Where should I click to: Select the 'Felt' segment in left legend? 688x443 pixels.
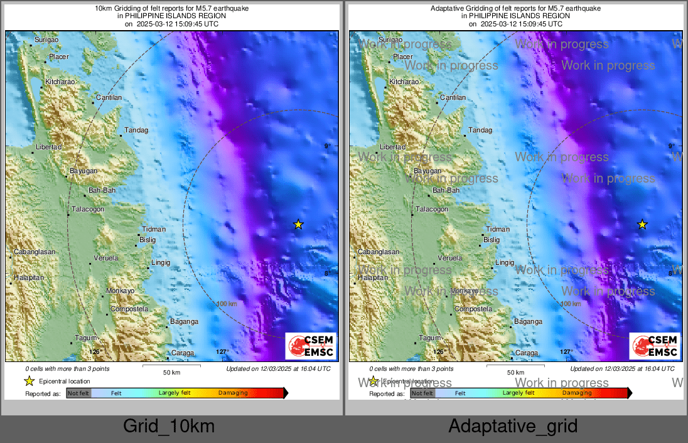[x=116, y=393]
